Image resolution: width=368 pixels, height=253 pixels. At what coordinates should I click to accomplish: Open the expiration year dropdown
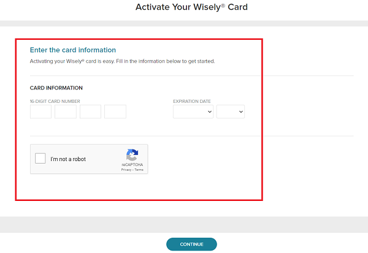click(231, 111)
